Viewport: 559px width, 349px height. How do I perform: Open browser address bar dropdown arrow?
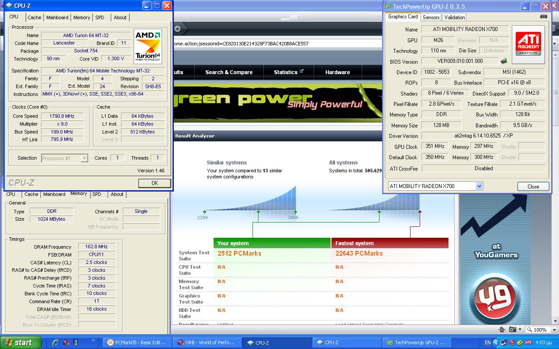click(x=555, y=44)
